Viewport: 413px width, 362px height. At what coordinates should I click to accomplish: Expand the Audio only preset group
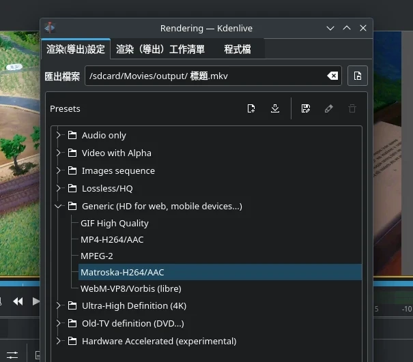[59, 135]
